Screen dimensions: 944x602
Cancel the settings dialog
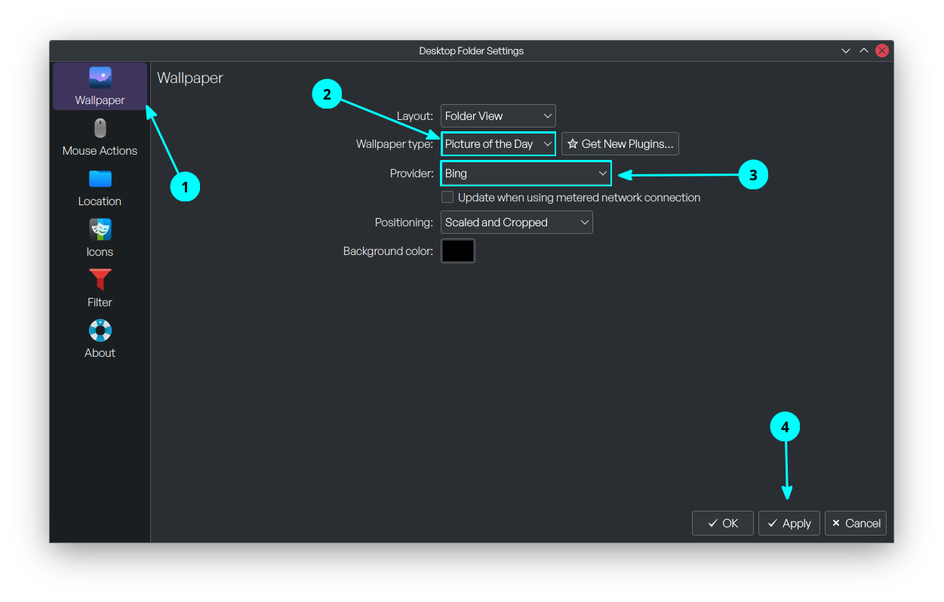[x=856, y=524]
